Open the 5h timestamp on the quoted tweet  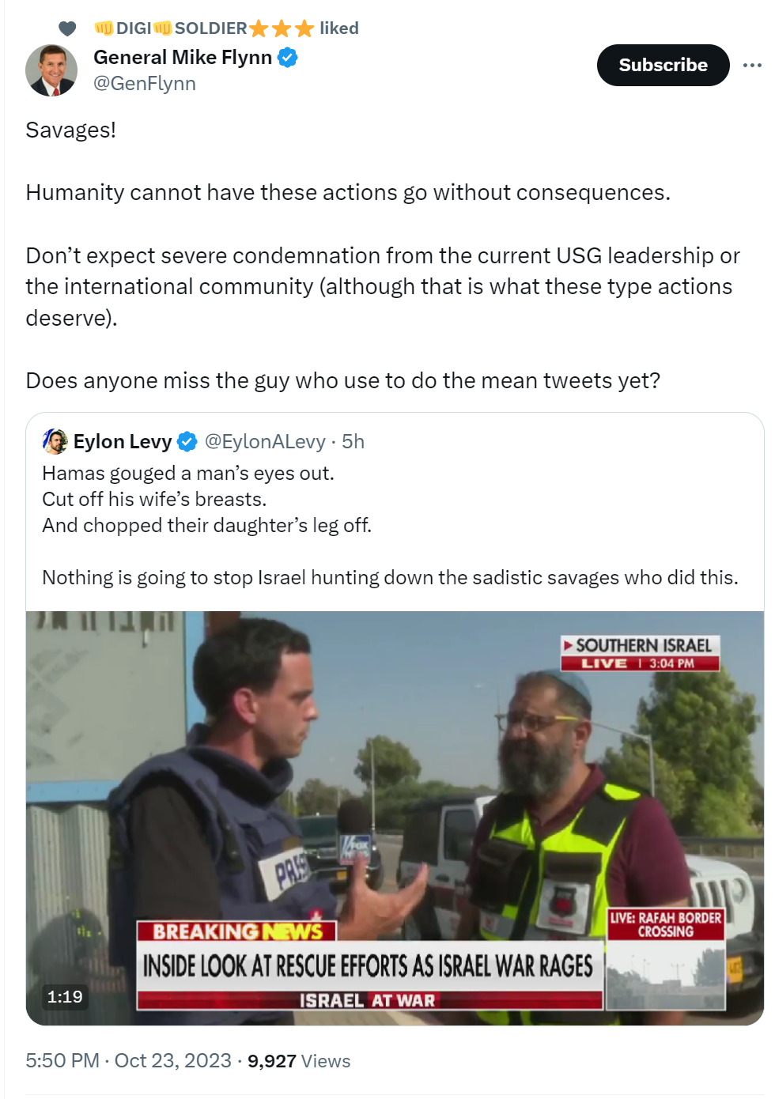[x=353, y=441]
